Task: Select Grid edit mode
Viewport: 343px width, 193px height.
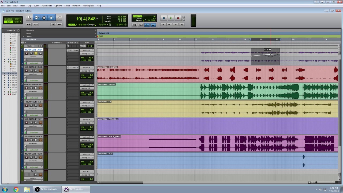Action: pyautogui.click(x=17, y=22)
